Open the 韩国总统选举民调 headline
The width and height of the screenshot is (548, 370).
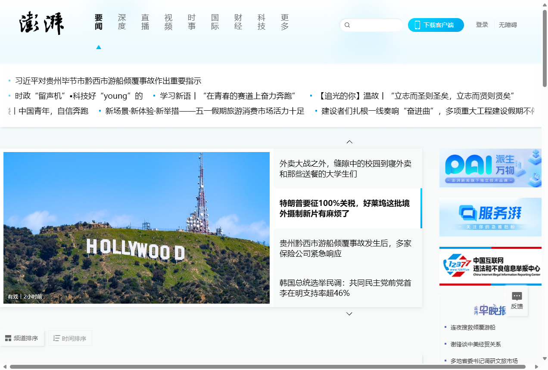[x=345, y=288]
